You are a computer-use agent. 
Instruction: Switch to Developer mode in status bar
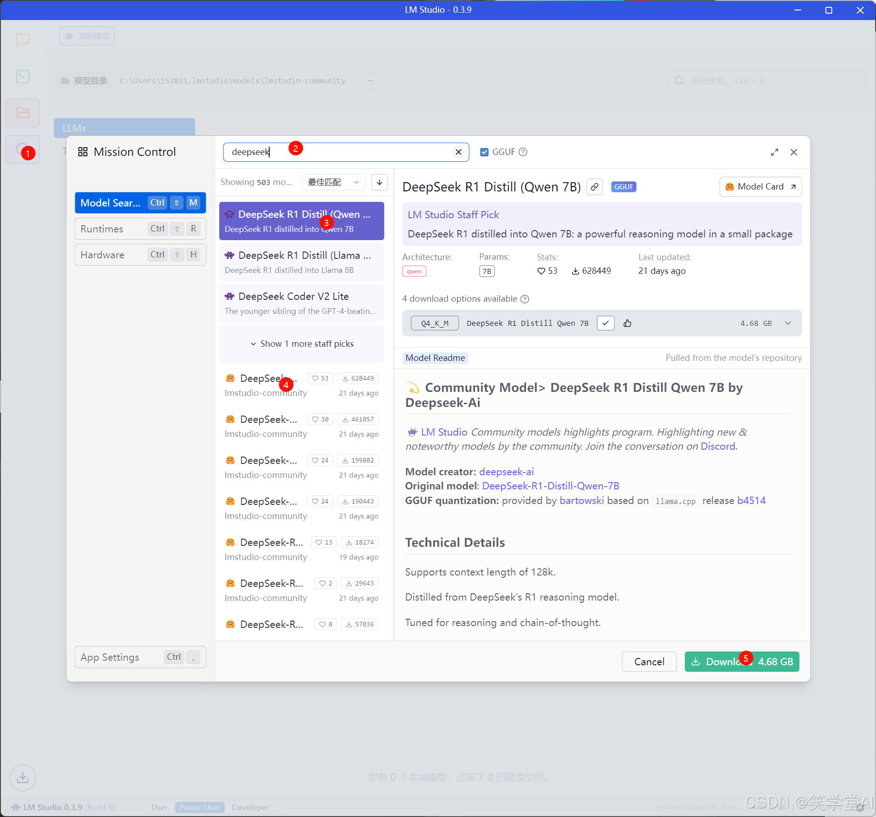250,807
